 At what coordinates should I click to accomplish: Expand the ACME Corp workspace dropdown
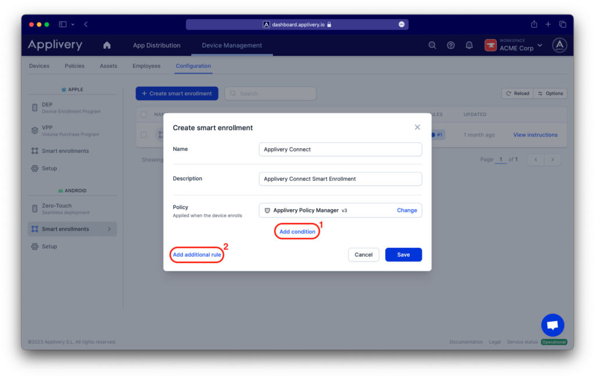(540, 45)
